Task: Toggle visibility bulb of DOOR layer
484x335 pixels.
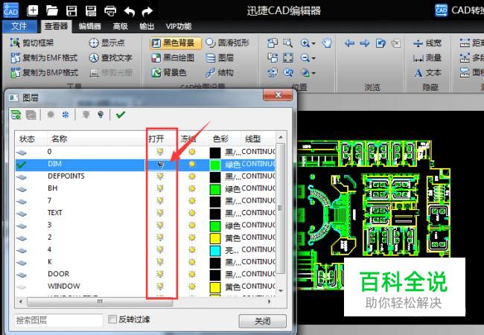Action: [160, 274]
